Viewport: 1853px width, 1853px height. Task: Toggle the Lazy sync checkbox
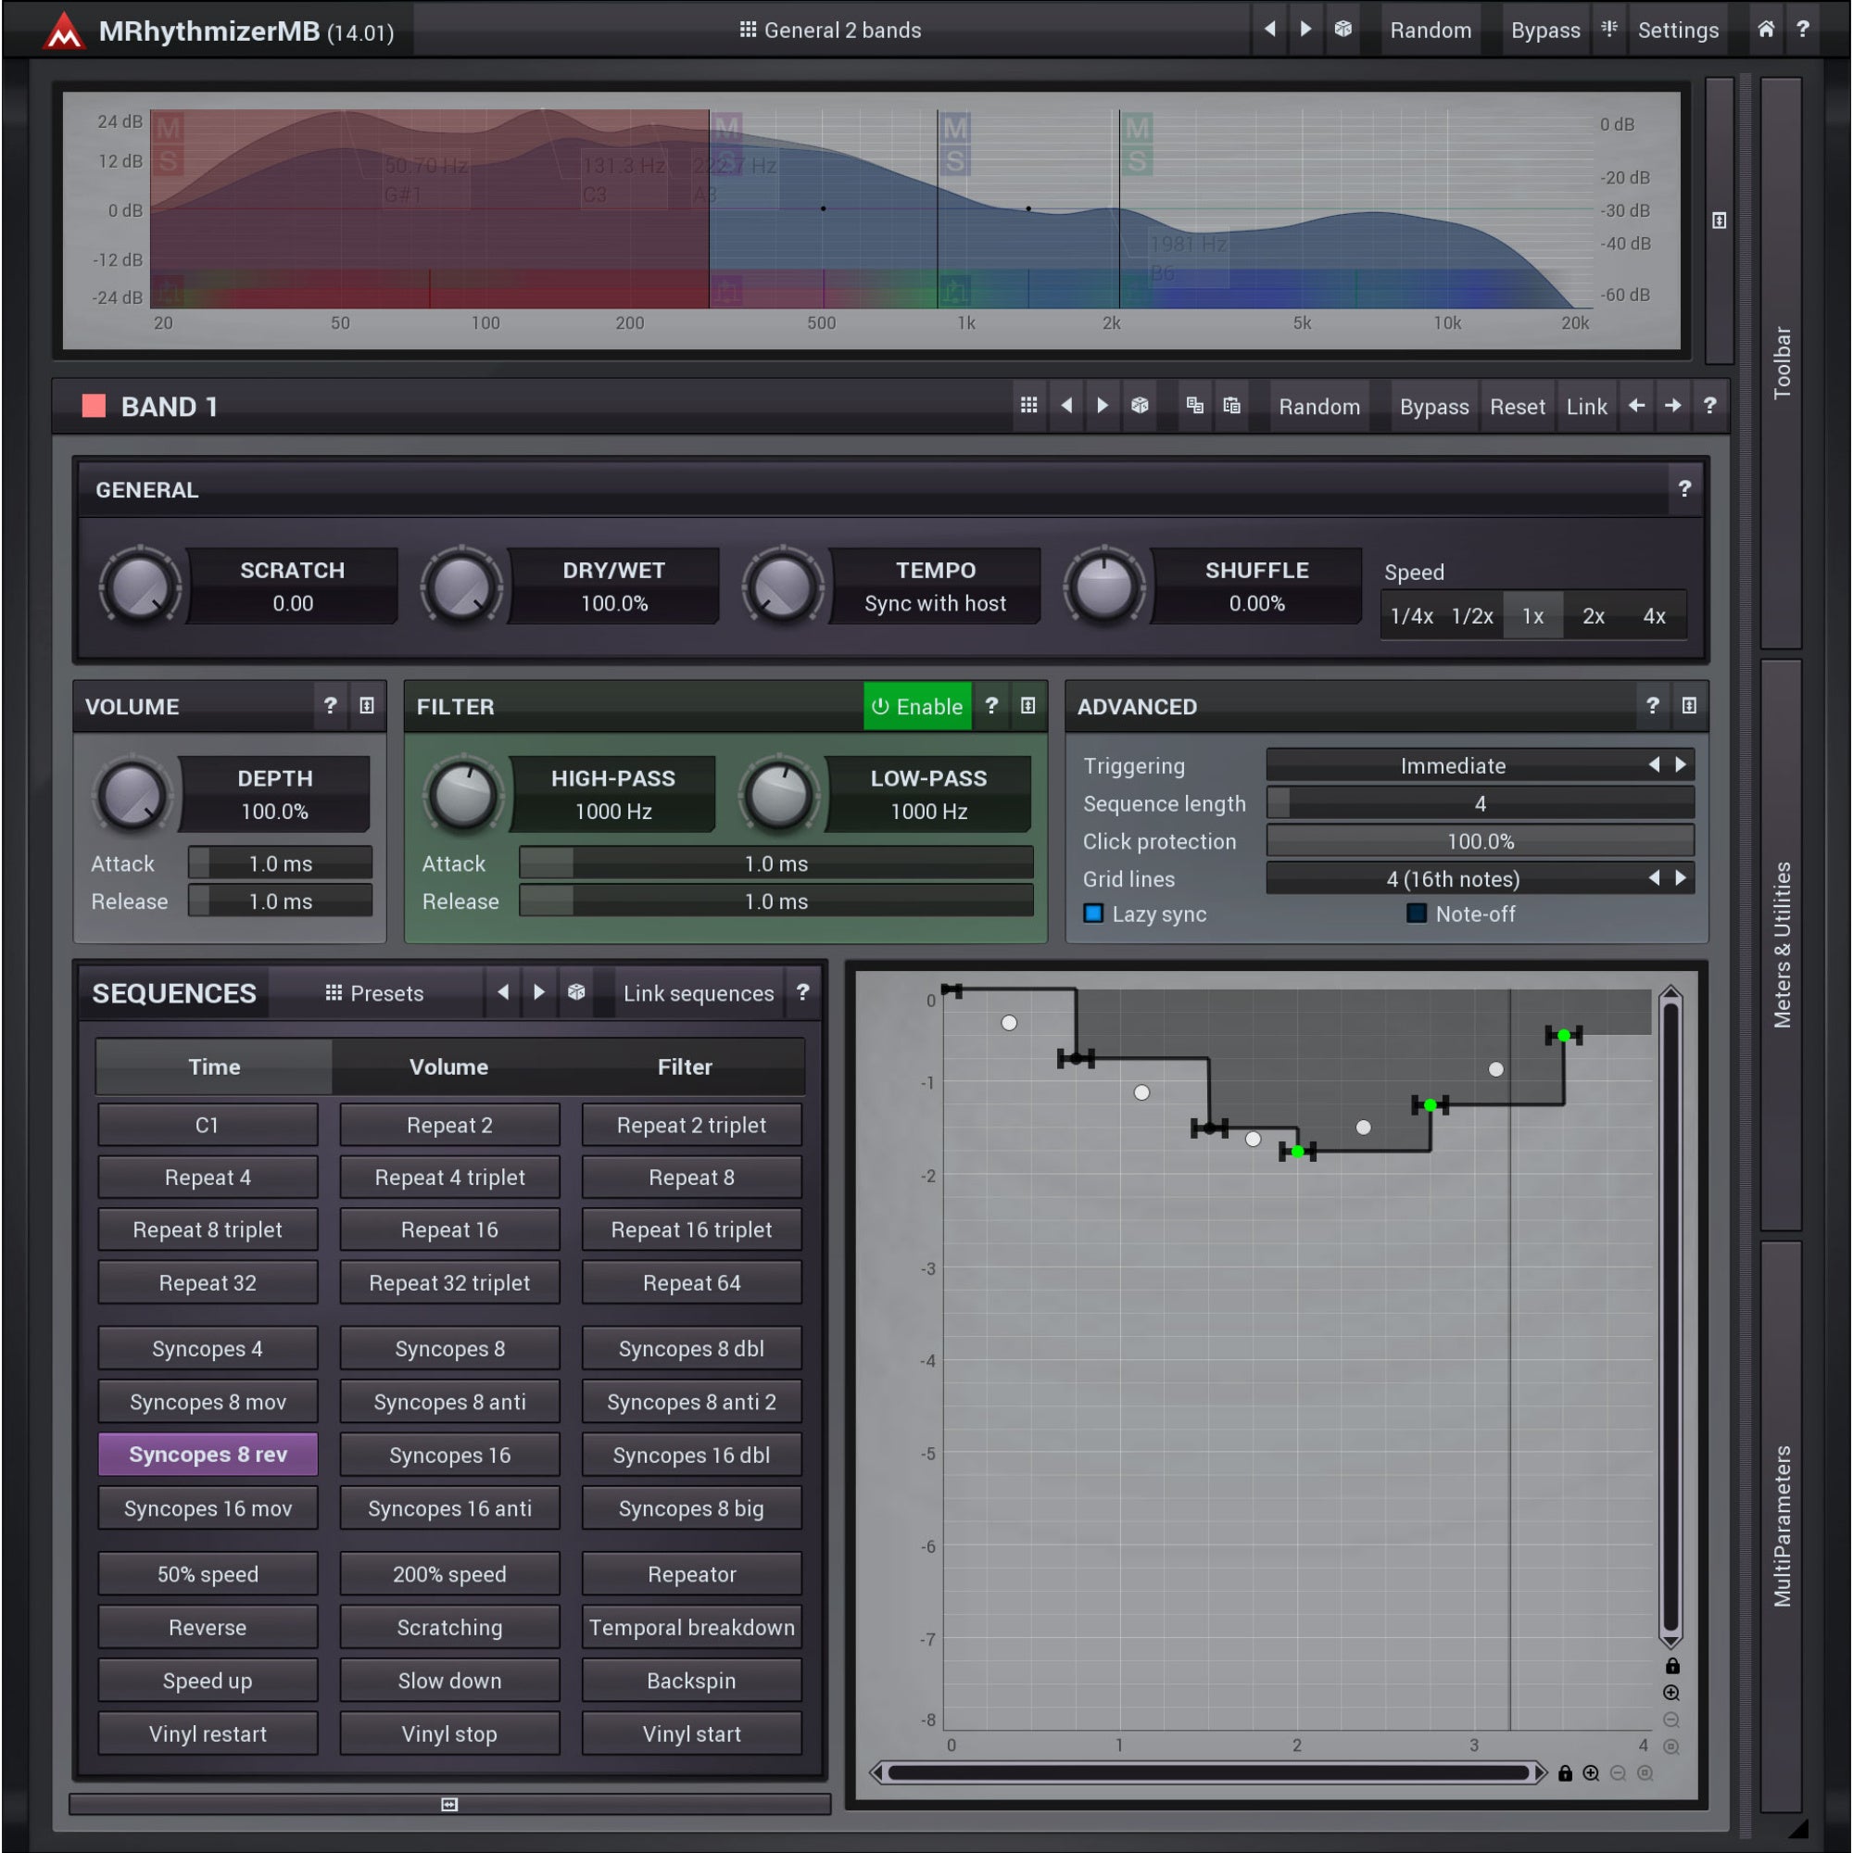tap(1093, 914)
